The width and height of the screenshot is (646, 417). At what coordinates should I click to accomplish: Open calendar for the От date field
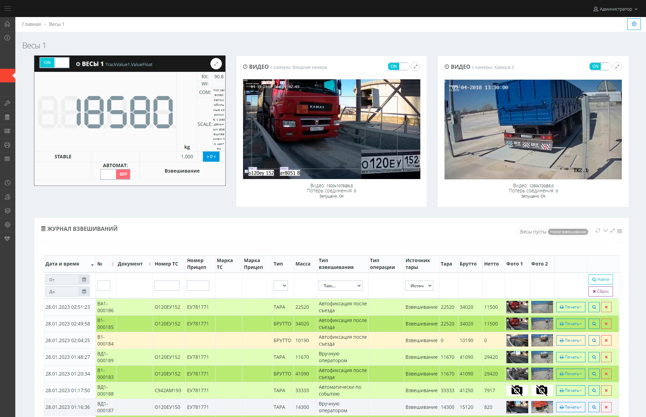point(84,279)
